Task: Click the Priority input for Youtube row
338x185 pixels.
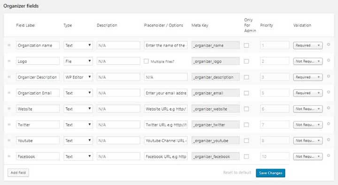Action: 275,141
